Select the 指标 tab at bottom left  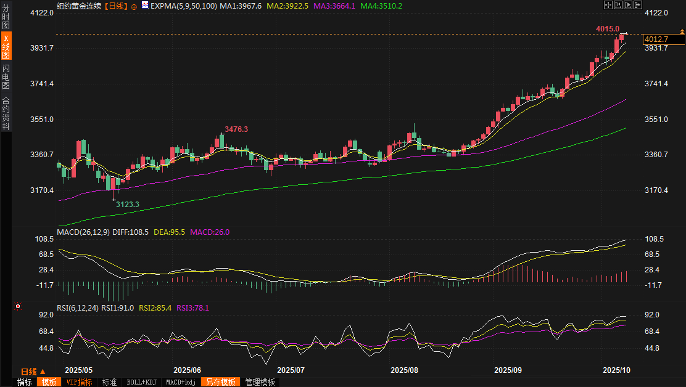pyautogui.click(x=25, y=382)
